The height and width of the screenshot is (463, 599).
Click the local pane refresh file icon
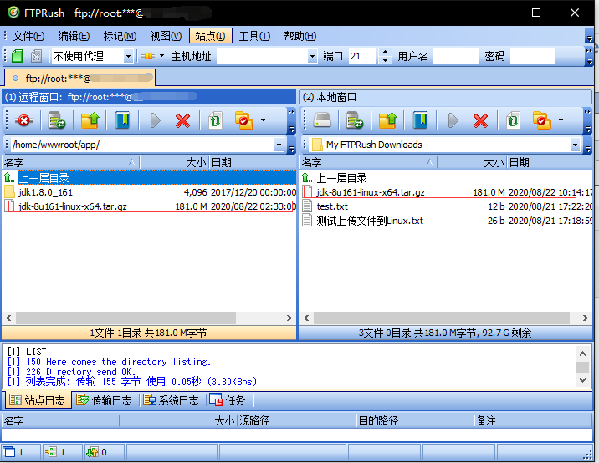tap(513, 120)
